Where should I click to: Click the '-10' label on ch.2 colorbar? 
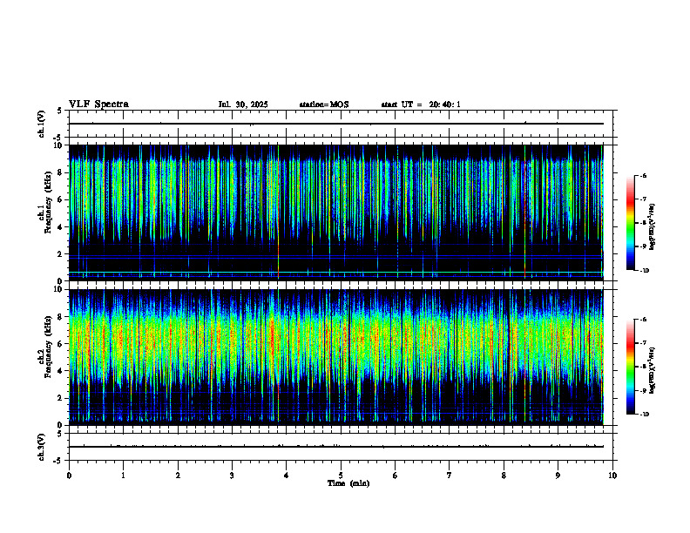coord(644,415)
